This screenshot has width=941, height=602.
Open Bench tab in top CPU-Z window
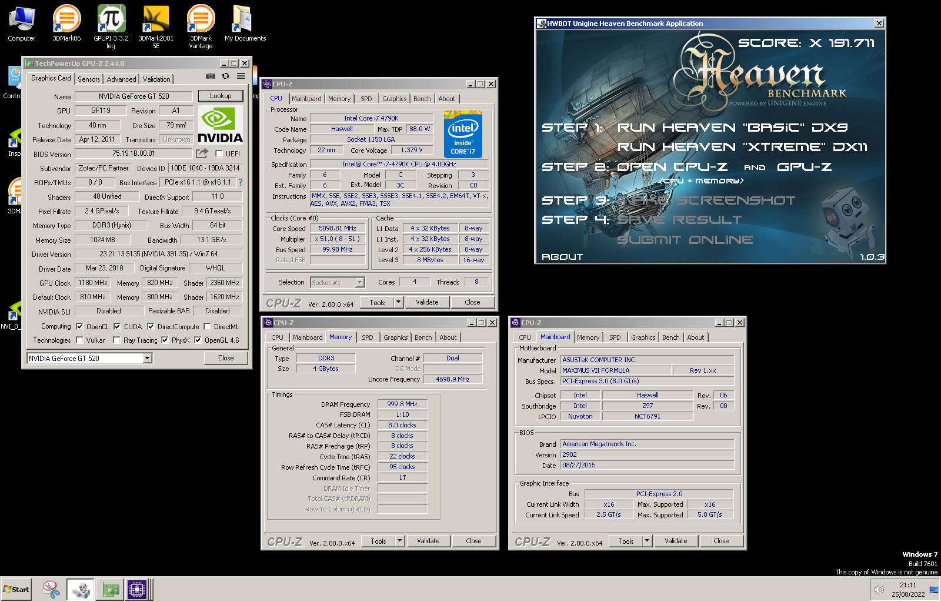(422, 99)
